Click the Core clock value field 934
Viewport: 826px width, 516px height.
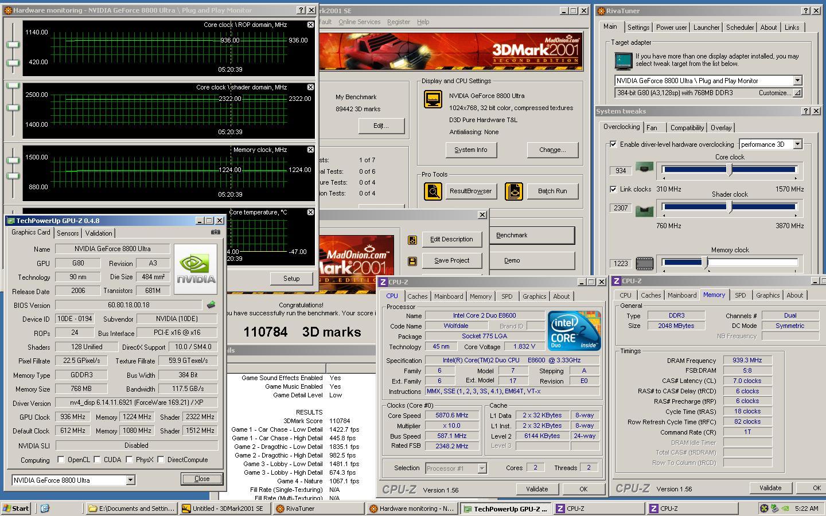621,170
